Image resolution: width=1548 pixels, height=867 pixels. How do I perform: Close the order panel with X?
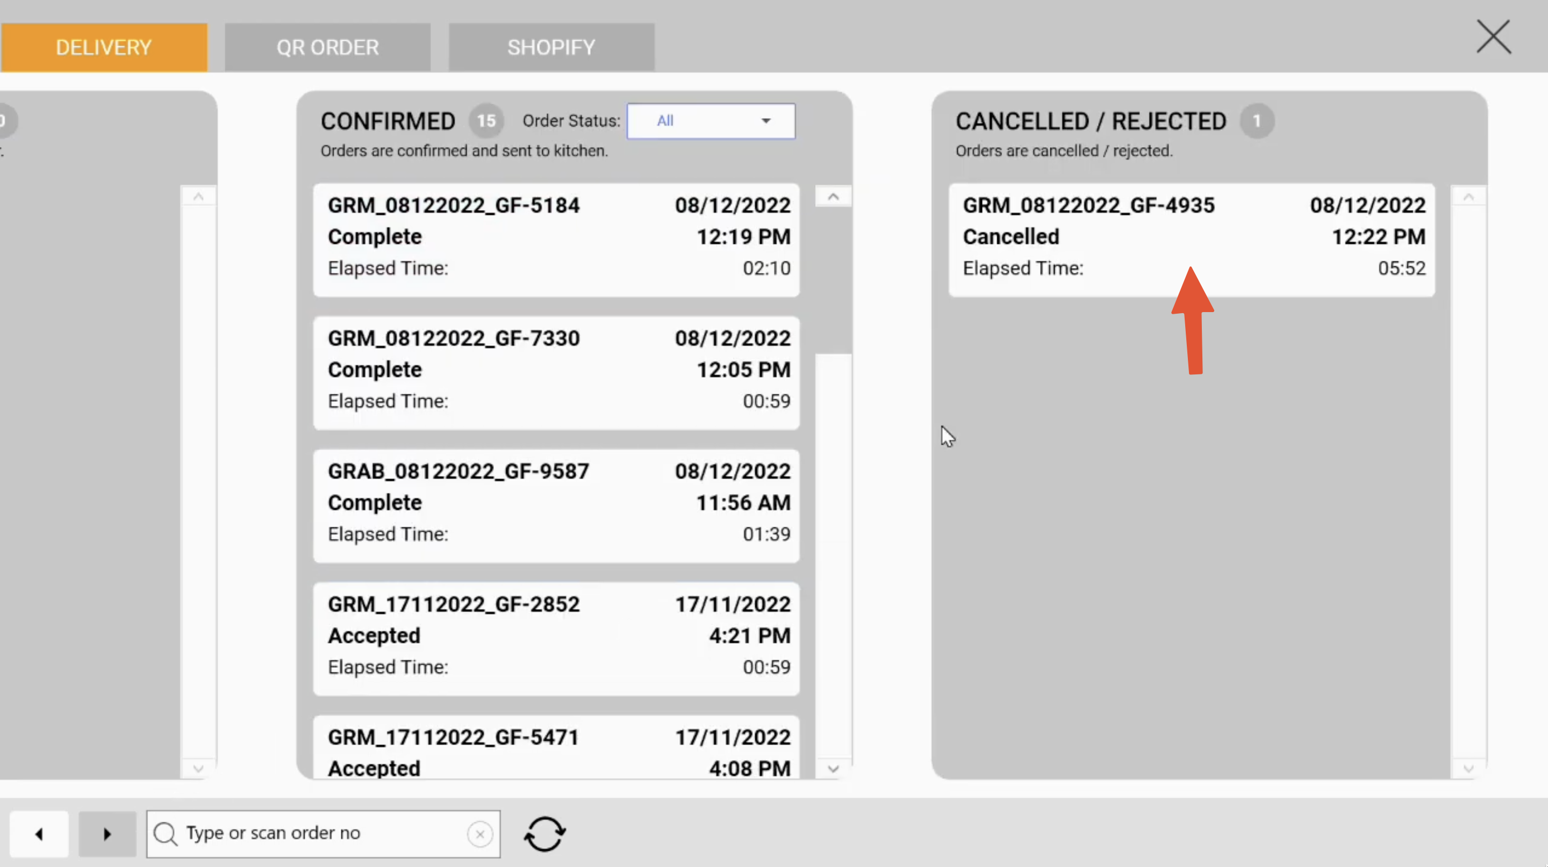[x=1493, y=37]
